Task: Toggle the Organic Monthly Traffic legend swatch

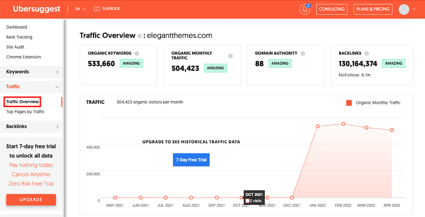Action: coord(349,103)
